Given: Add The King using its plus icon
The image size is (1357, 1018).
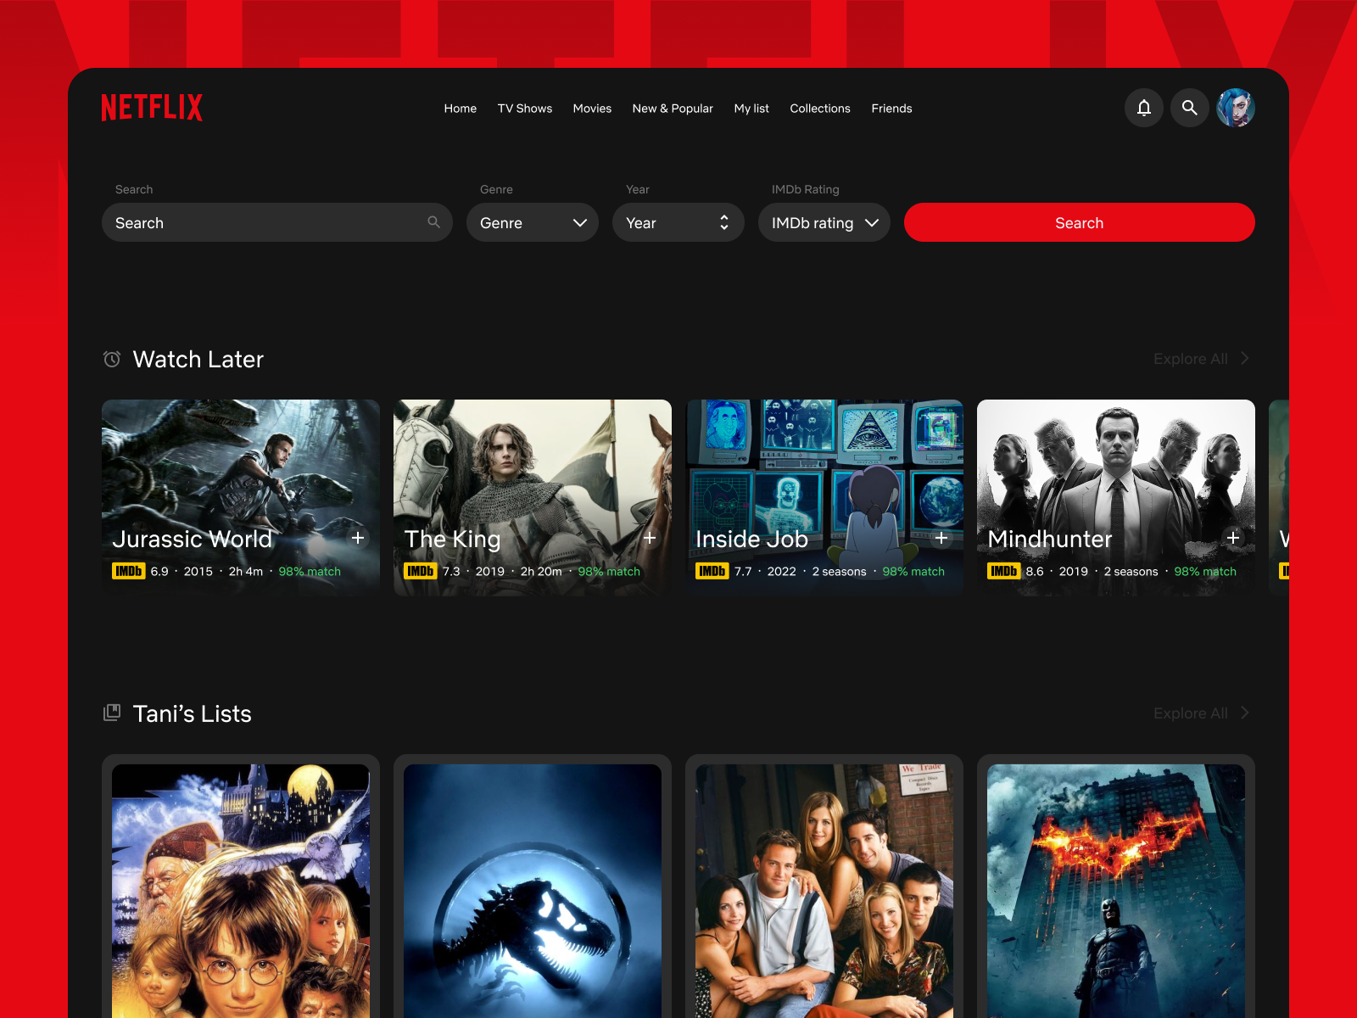Looking at the screenshot, I should 650,539.
